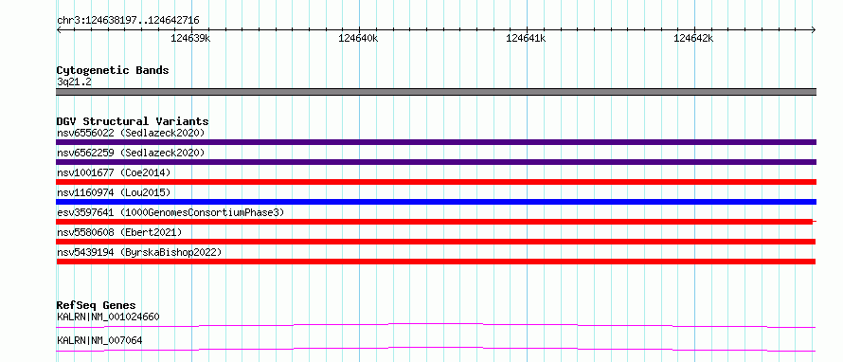This screenshot has height=362, width=843.
Task: Click the Cytogenetic Bands track title
Action: (113, 70)
